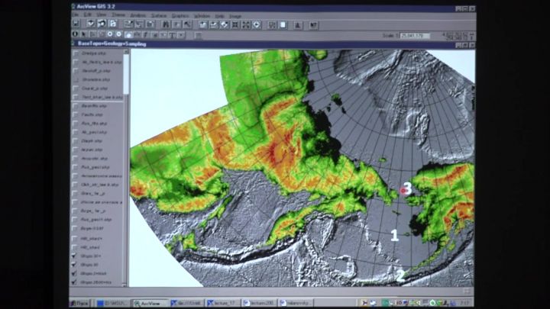Open the Surface menu
This screenshot has width=550, height=309.
pyautogui.click(x=160, y=15)
